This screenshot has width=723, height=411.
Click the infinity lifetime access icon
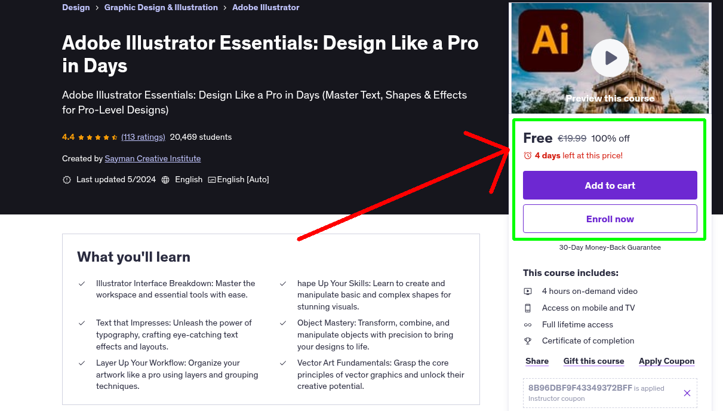(x=528, y=324)
